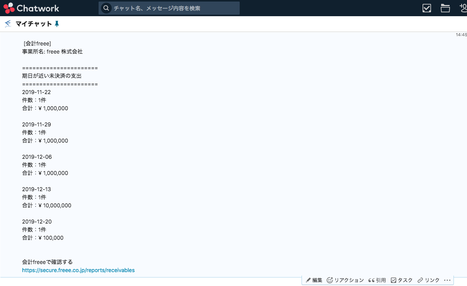The width and height of the screenshot is (467, 286).
Task: Click the 会計freeeで確認する text
Action: click(47, 262)
